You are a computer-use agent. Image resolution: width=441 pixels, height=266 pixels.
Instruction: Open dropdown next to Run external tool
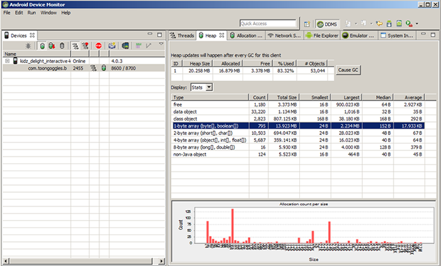pos(417,24)
